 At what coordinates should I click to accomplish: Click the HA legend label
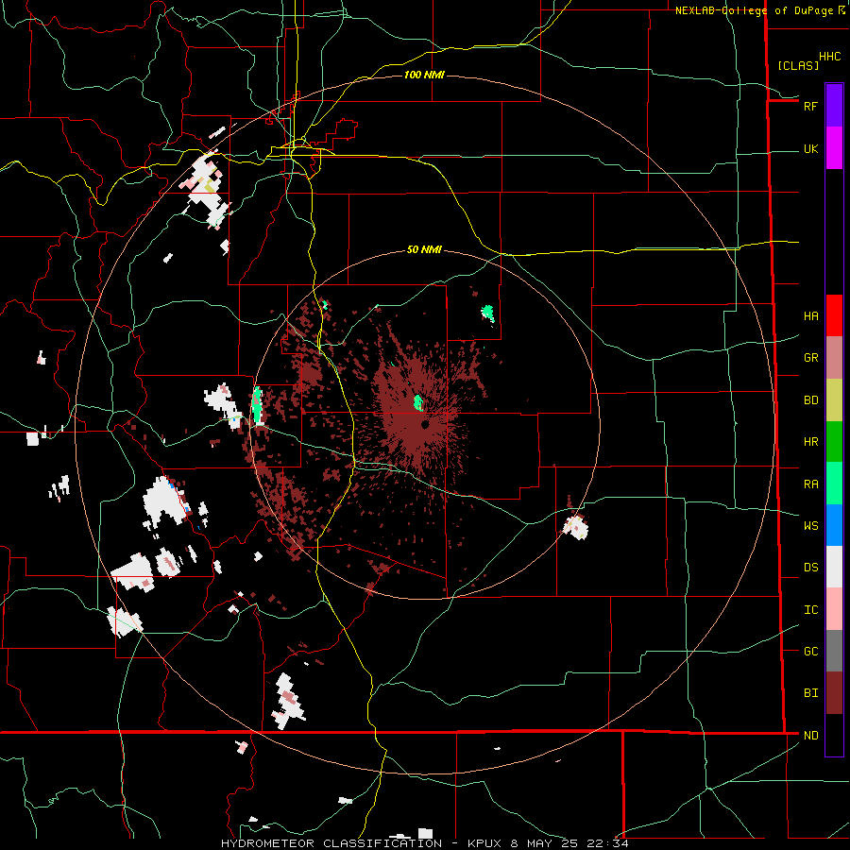point(810,316)
